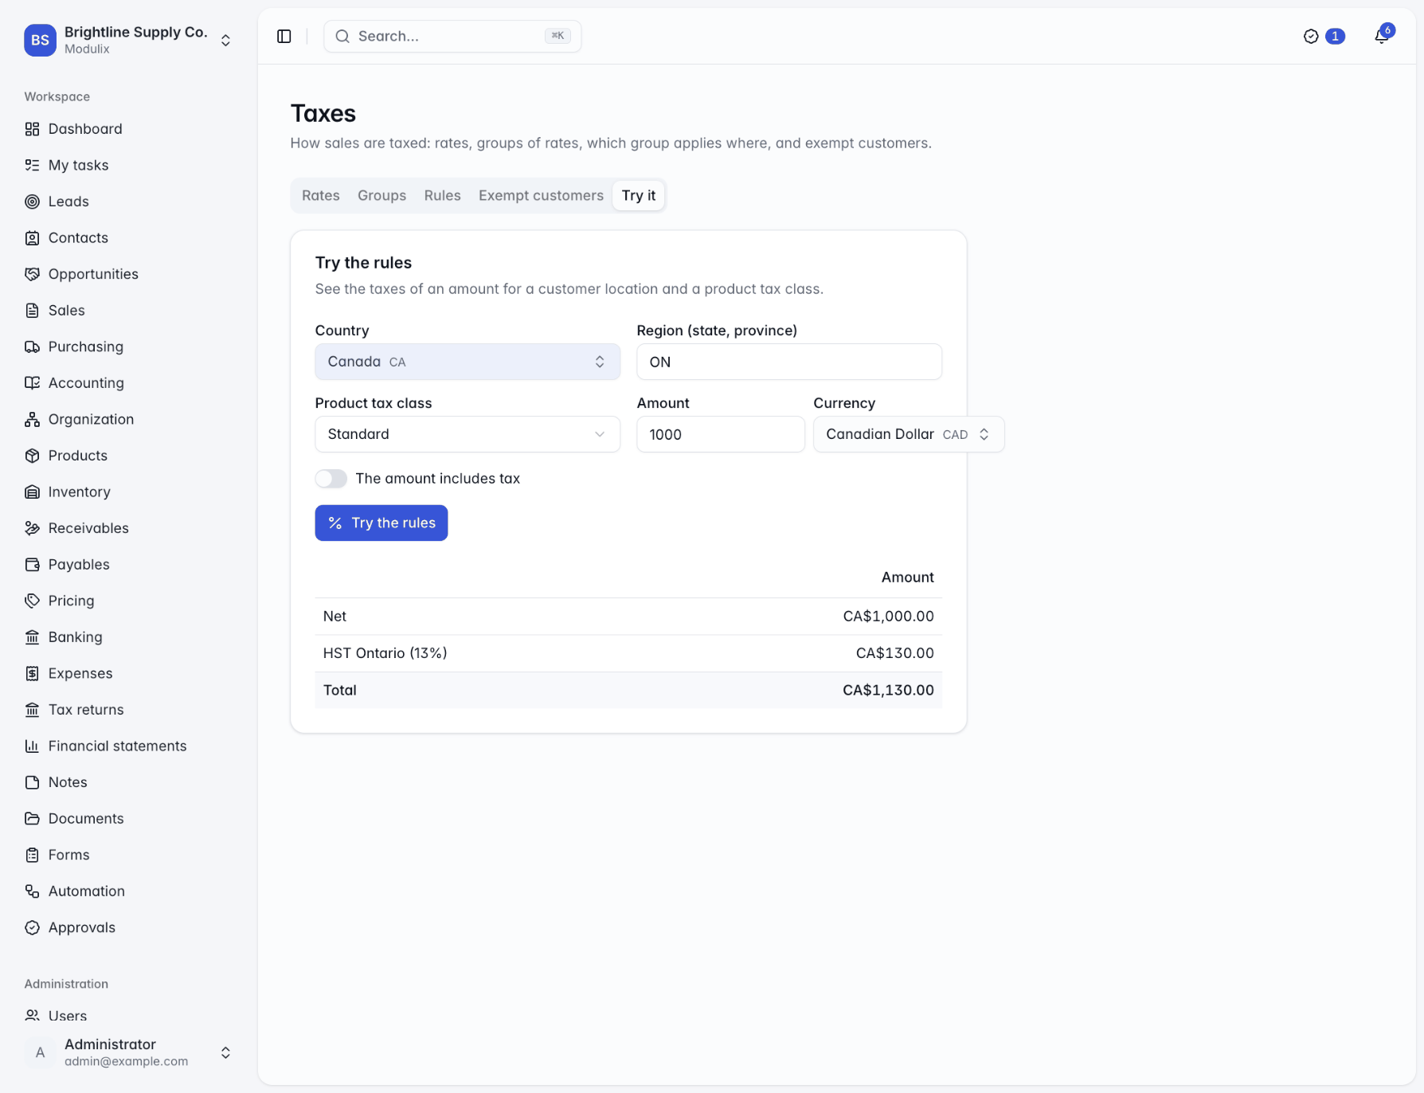Expand Brightline Supply Co. workspace switcher
The image size is (1424, 1093).
pos(128,40)
